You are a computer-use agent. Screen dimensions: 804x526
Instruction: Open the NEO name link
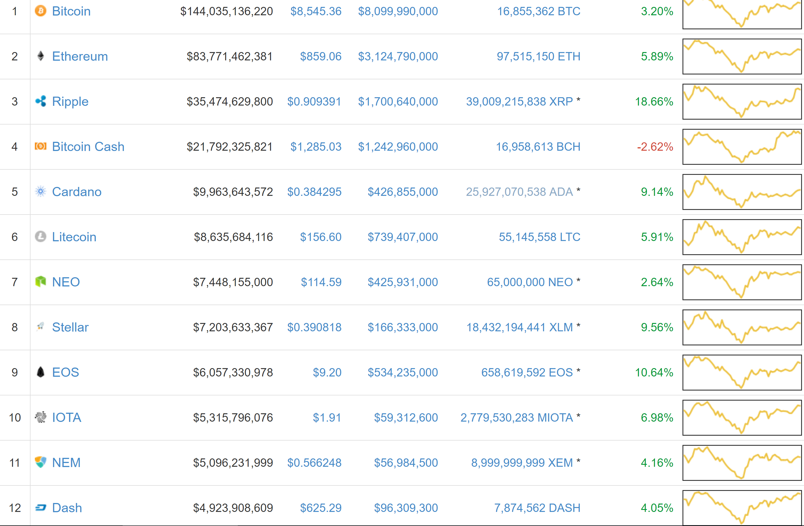click(x=66, y=282)
